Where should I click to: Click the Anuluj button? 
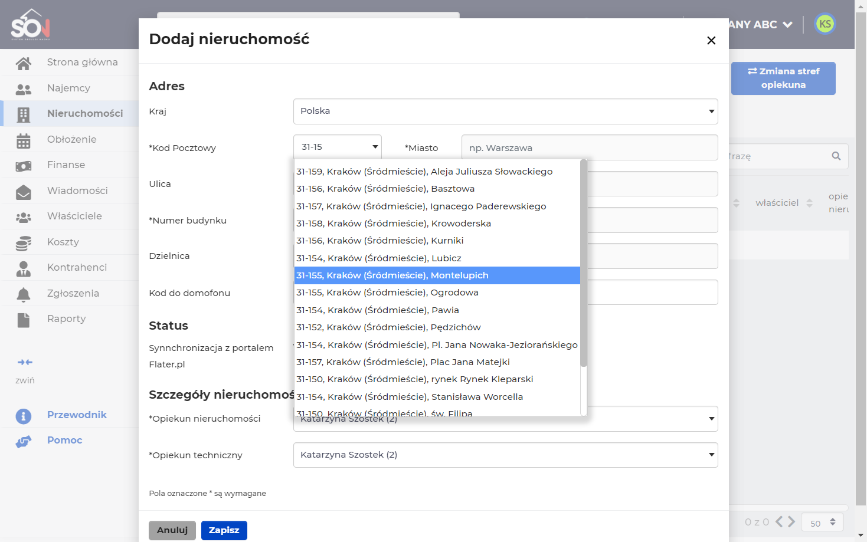[x=172, y=530]
